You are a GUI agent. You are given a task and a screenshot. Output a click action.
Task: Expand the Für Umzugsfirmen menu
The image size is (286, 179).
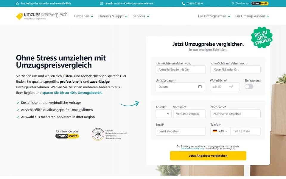pyautogui.click(x=214, y=16)
